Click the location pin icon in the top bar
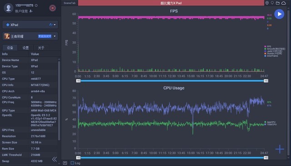This screenshot has width=291, height=166. 267,3
